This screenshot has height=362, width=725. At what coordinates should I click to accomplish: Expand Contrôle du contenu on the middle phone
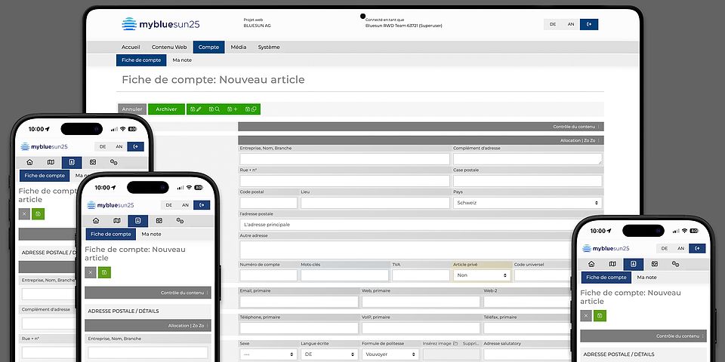click(148, 293)
